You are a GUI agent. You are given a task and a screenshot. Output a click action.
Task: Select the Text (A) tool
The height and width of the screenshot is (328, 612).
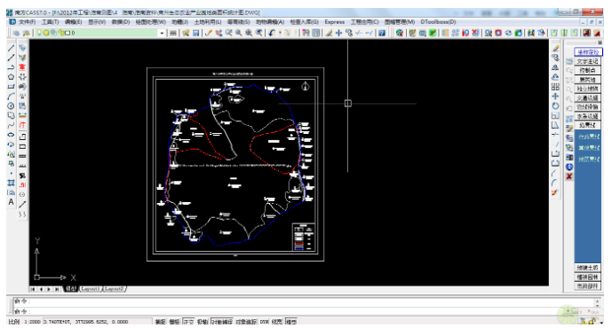click(x=11, y=202)
